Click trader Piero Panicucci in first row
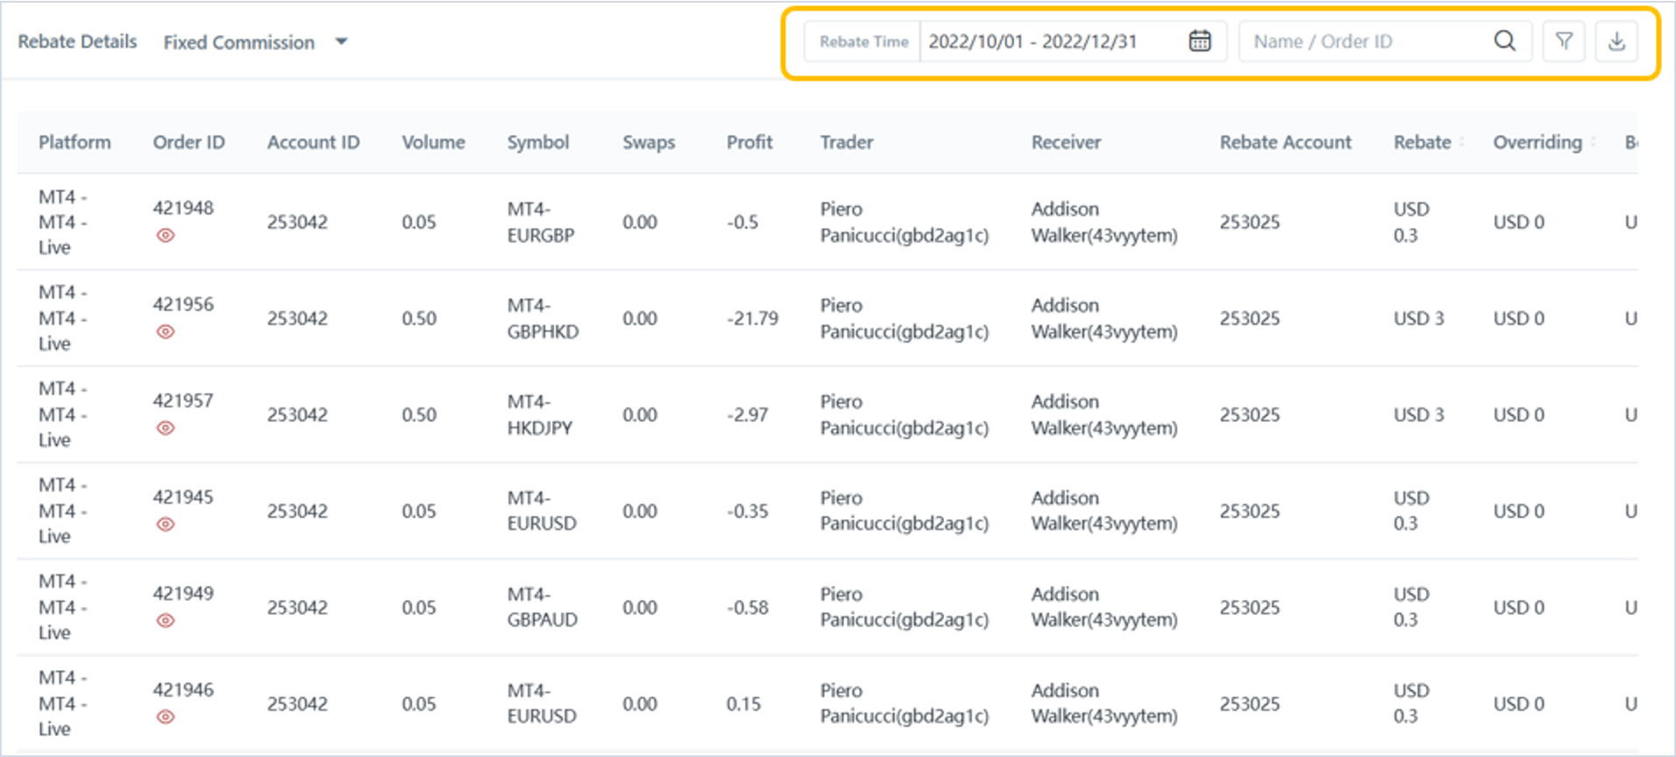Screen dimensions: 1676x757 (904, 223)
